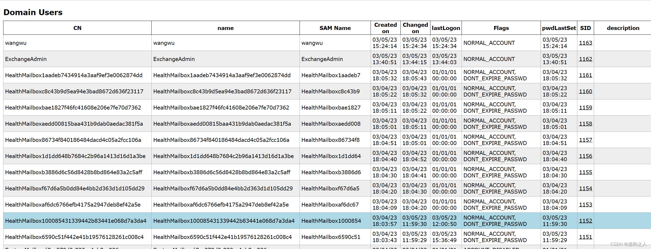This screenshot has width=651, height=249.
Task: Select CN cell HealthMailboxf67d6a5b0dd84e4bb2d363d1d105dd29
Action: 77,188
